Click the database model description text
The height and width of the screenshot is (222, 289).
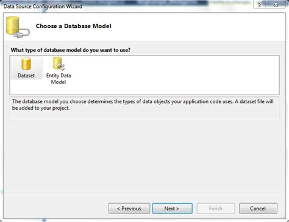click(143, 105)
